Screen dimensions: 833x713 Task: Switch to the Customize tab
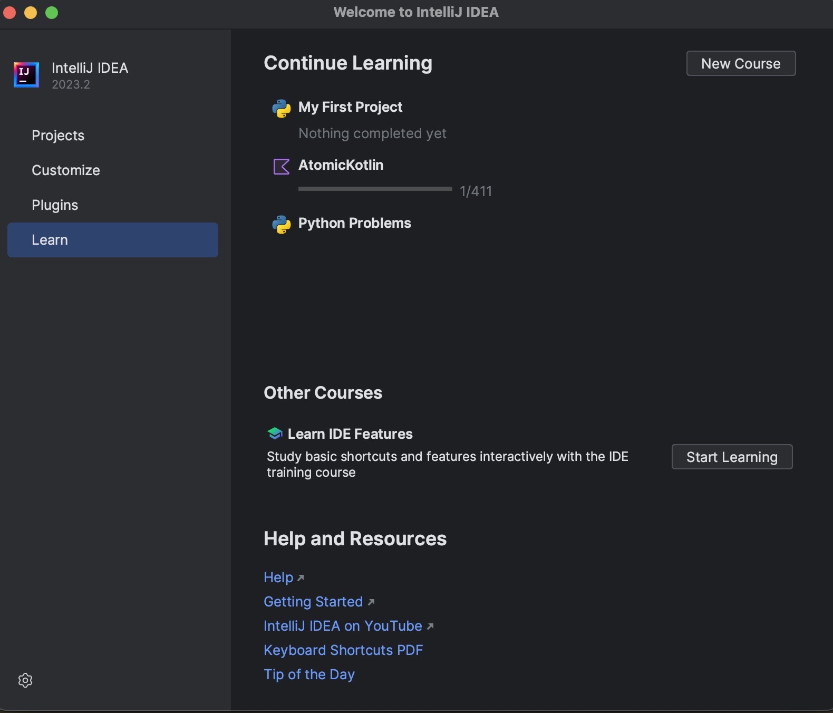tap(113, 170)
